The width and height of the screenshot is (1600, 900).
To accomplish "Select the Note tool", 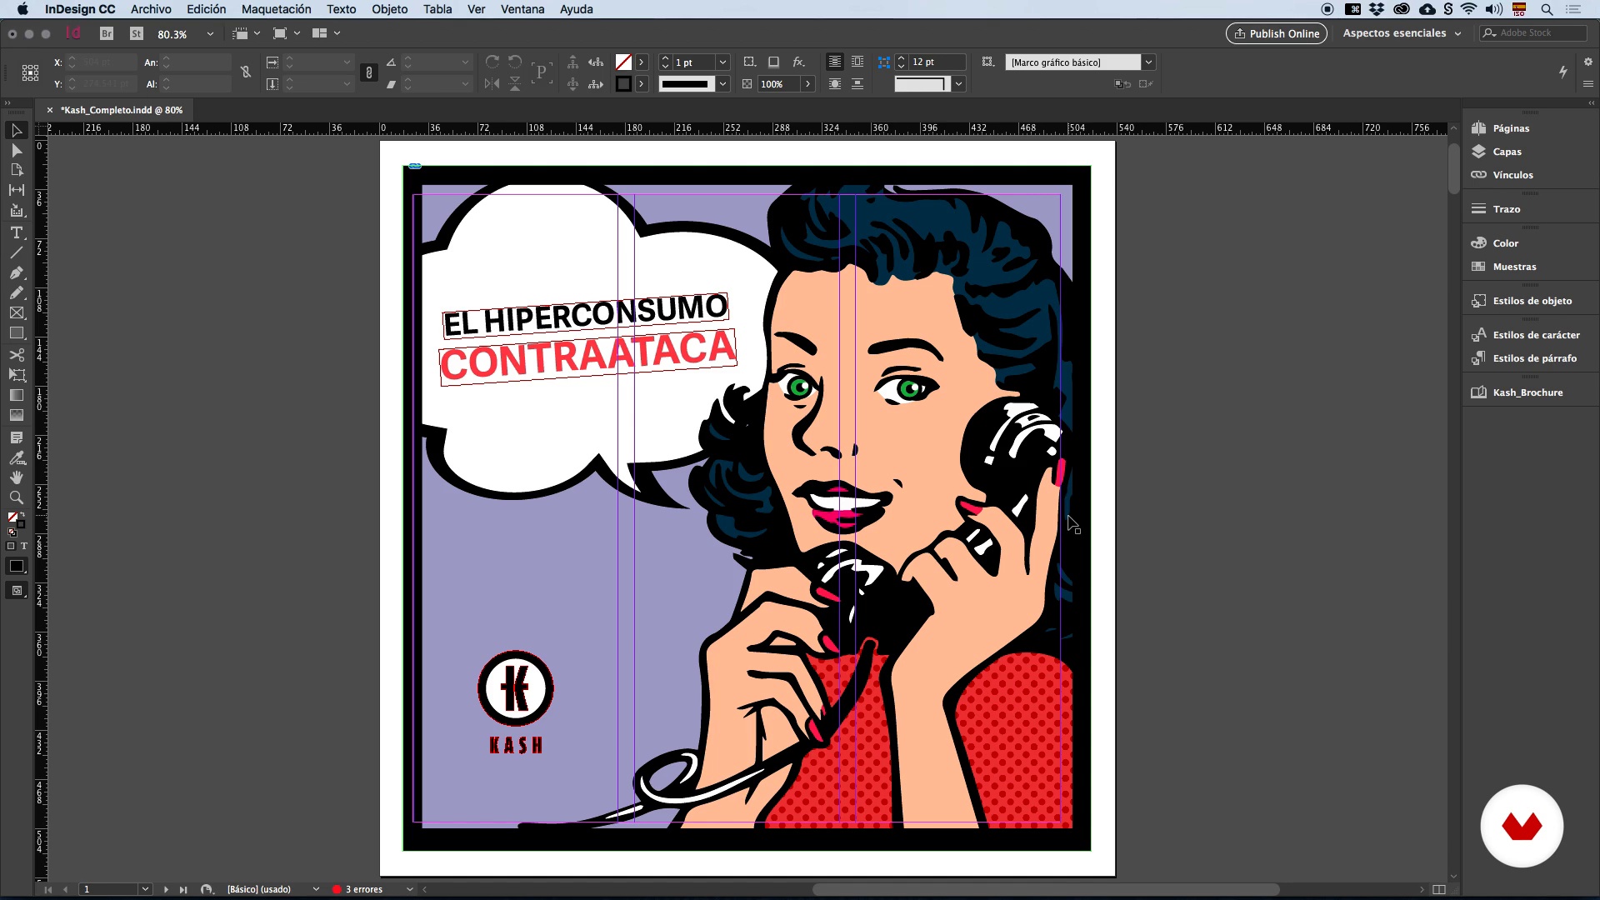I will pos(16,437).
